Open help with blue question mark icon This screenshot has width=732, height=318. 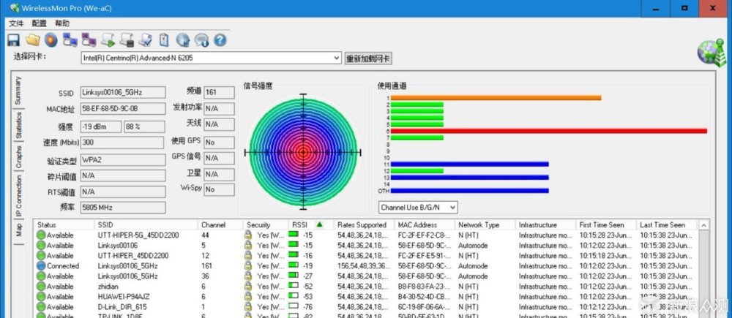[220, 40]
